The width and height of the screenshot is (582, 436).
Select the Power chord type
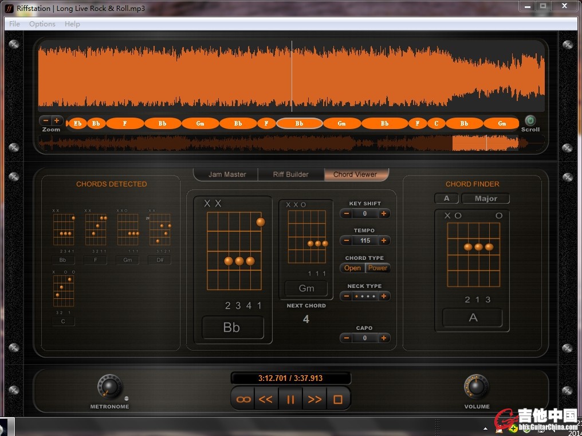pos(377,268)
